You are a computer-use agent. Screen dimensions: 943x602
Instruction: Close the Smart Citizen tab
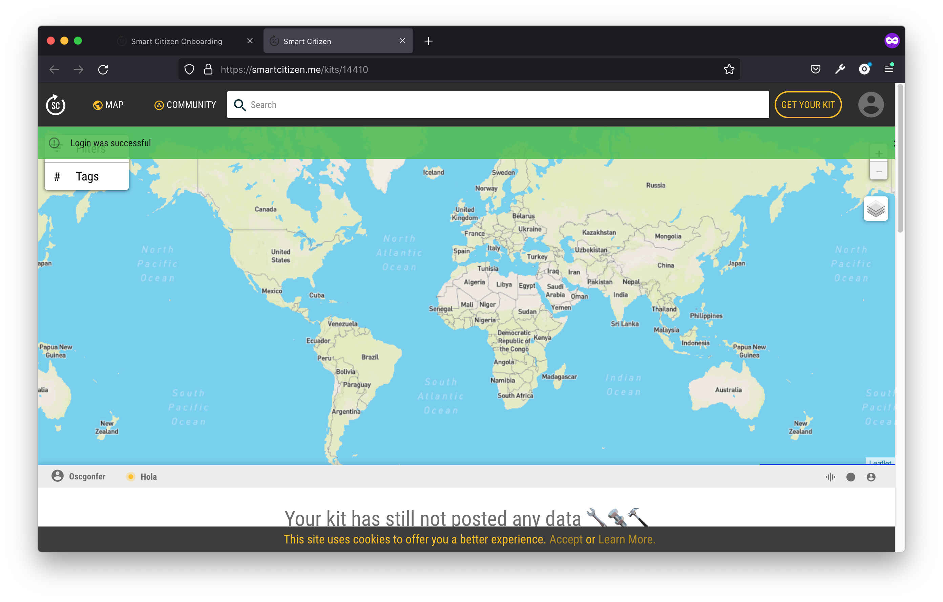click(402, 41)
